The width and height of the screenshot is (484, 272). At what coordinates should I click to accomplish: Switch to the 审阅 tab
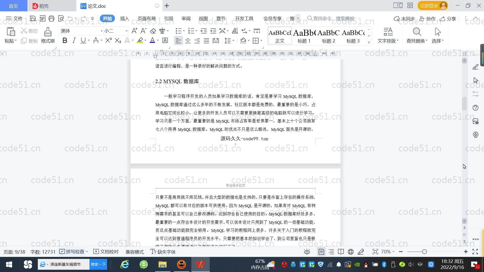coord(186,18)
